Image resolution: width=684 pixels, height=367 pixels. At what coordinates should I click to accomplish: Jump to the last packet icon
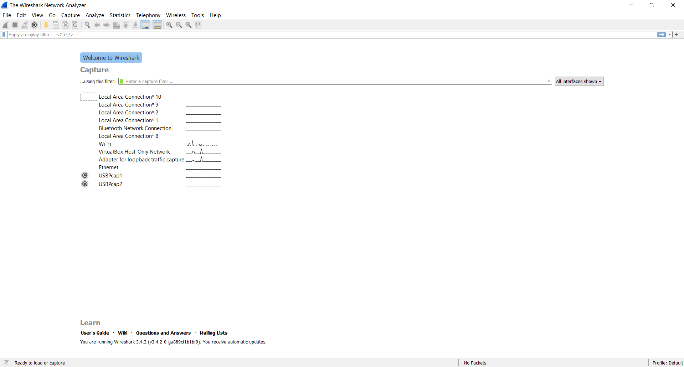click(x=135, y=25)
